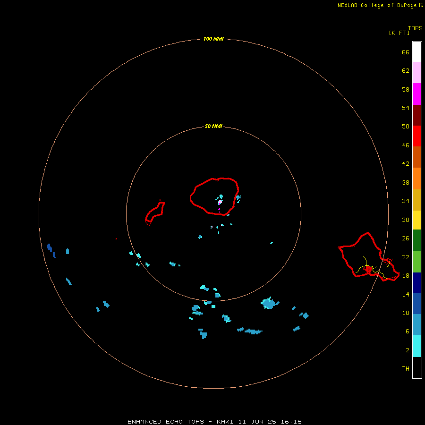
Task: Click the black TH swatch at legend bottom
Action: [x=417, y=367]
